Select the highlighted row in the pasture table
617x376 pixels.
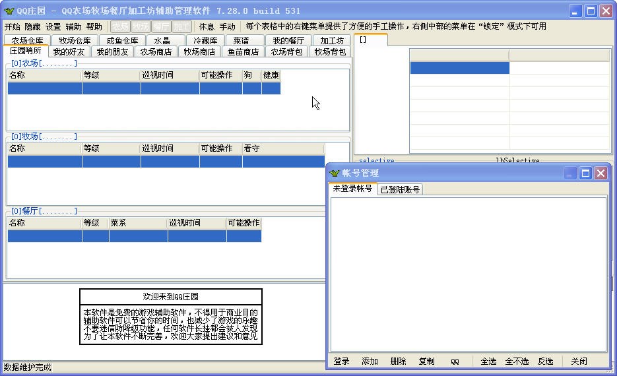166,162
